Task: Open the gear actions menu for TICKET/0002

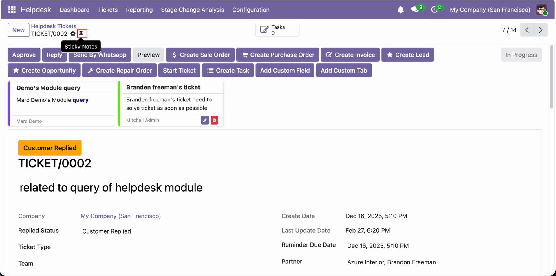Action: (x=73, y=34)
